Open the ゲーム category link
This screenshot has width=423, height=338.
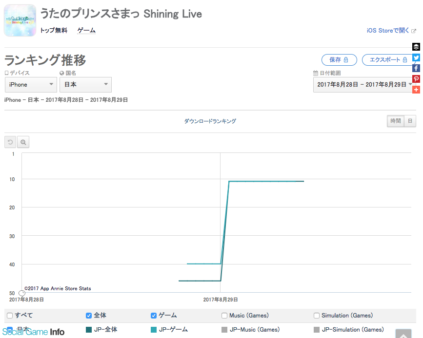[x=86, y=30]
